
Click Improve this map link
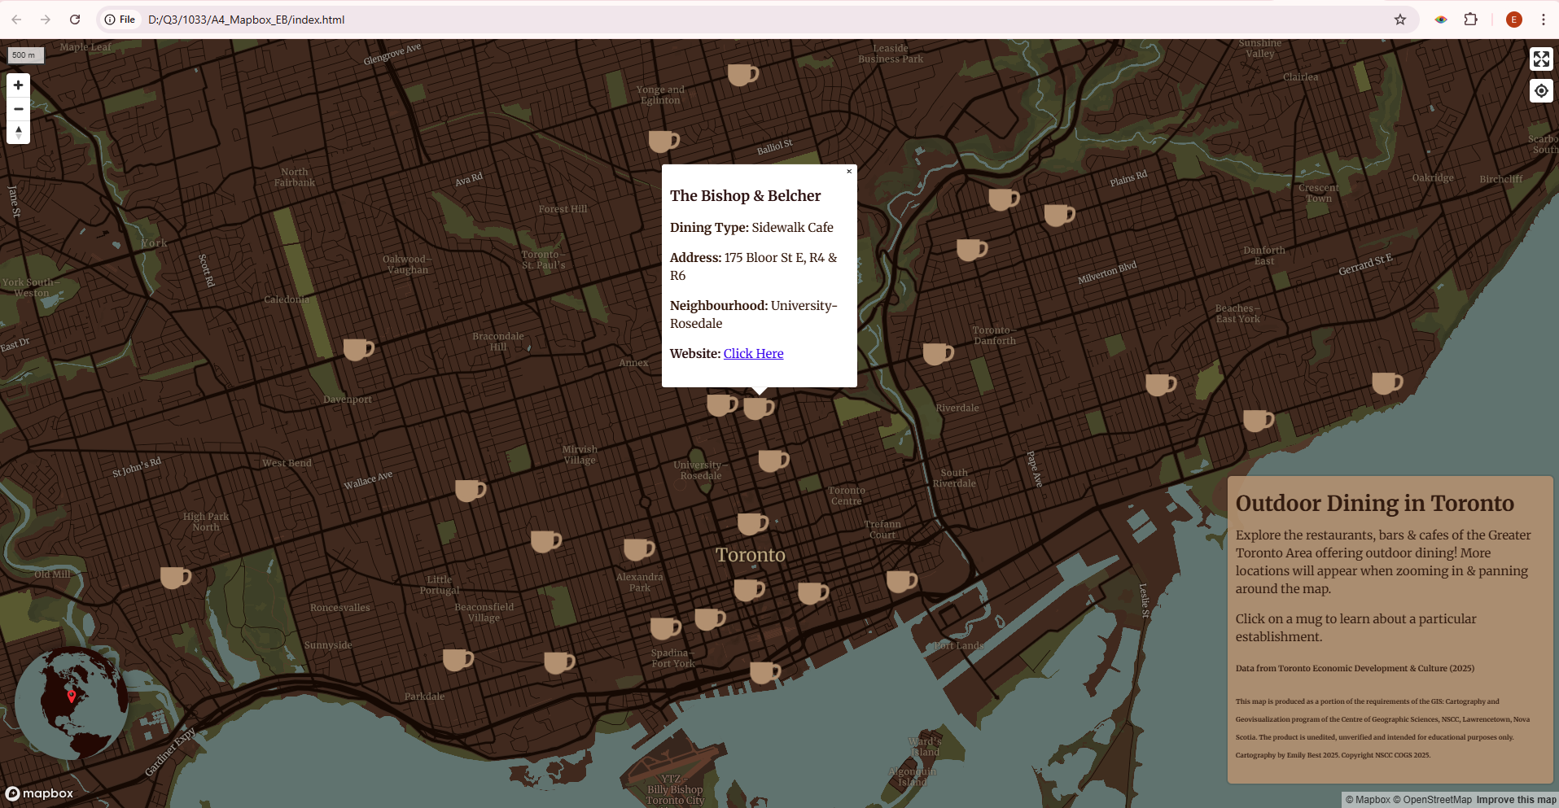click(x=1516, y=800)
